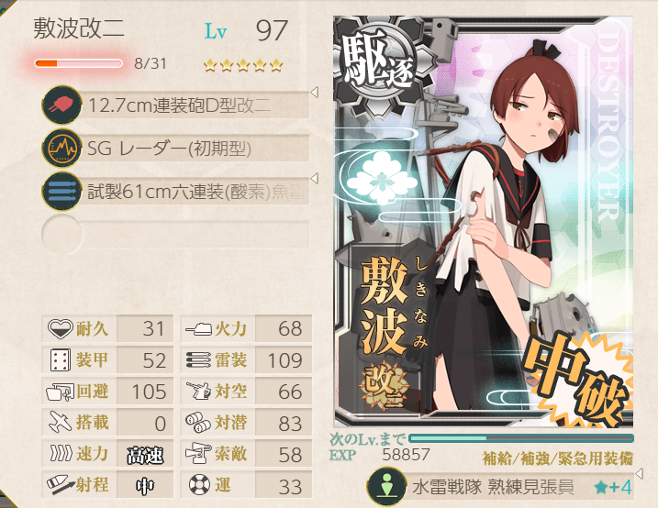Click the red main gun equipment icon

coord(61,105)
